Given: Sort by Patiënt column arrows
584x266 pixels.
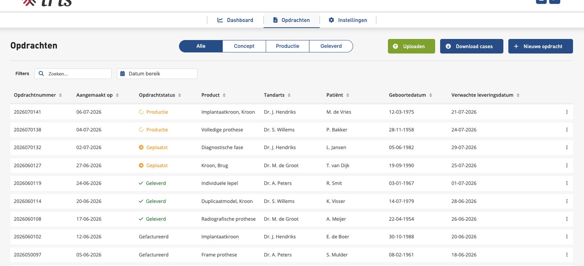Looking at the screenshot, I should coord(347,95).
